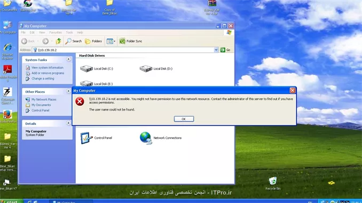Image resolution: width=362 pixels, height=203 pixels.
Task: Maximize the My Computer explorer window
Action: coord(224,26)
